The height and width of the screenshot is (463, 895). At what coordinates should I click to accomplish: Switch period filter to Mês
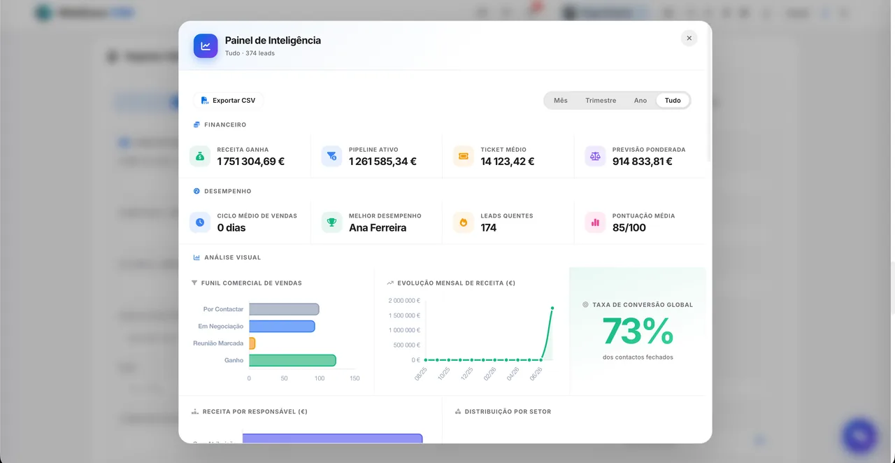561,101
